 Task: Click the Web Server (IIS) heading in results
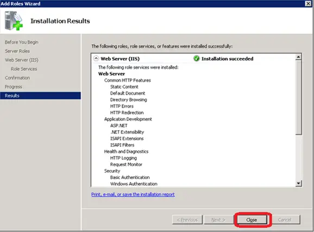point(120,59)
